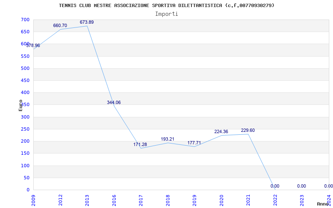The image size is (333, 208).
Task: Click the 0.00 label above 2023
Action: tap(301, 186)
